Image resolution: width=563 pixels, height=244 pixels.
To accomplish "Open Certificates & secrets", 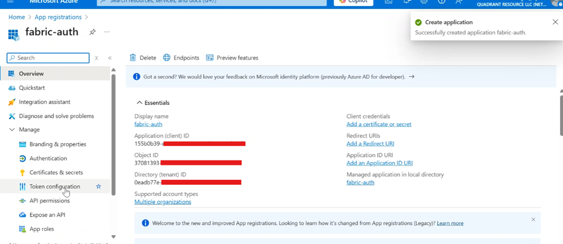I will point(55,172).
